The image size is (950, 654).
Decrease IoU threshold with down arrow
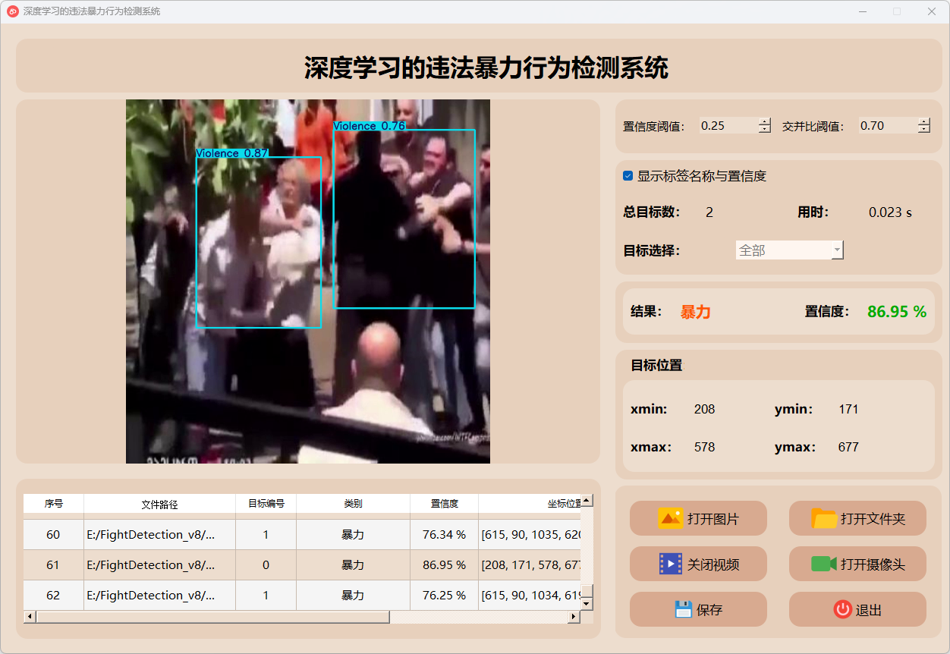(x=923, y=130)
